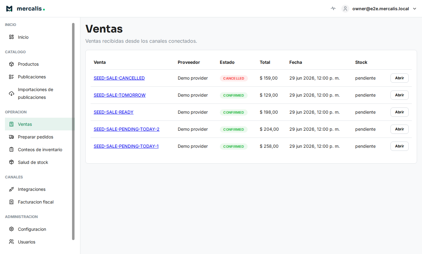Viewport: 422px width, 254px height.
Task: Click the CANCELLED status badge
Action: pyautogui.click(x=234, y=78)
